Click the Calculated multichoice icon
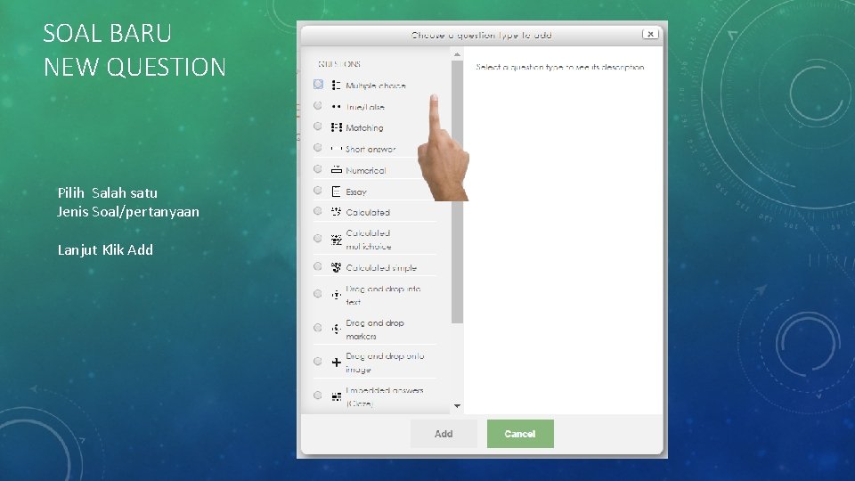 point(337,240)
